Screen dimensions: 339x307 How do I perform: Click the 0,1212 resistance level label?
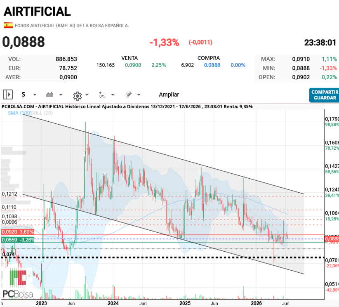click(9, 194)
